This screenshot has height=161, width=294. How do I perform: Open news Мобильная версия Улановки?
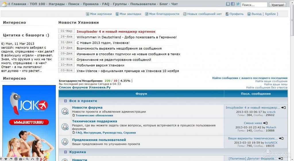100,65
